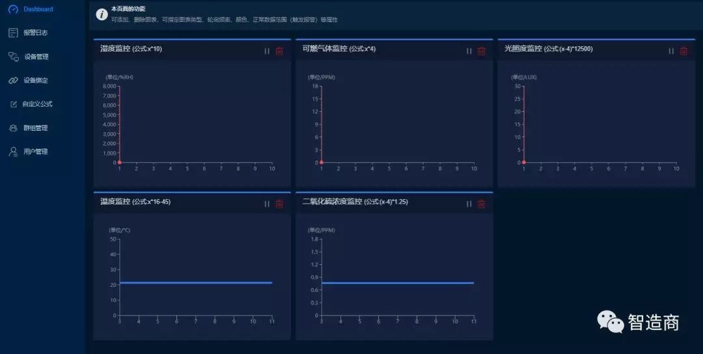The image size is (703, 354).
Task: Open 自定义公式 menu entry
Action: [37, 104]
